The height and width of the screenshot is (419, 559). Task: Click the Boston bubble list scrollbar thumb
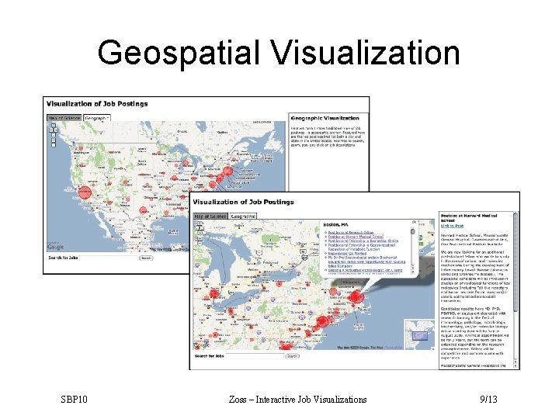coord(413,231)
